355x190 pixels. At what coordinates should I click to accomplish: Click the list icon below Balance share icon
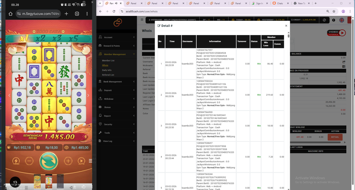coord(344,66)
